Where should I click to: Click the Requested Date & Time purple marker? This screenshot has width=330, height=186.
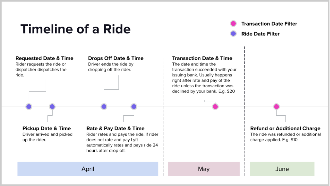[x=29, y=107]
